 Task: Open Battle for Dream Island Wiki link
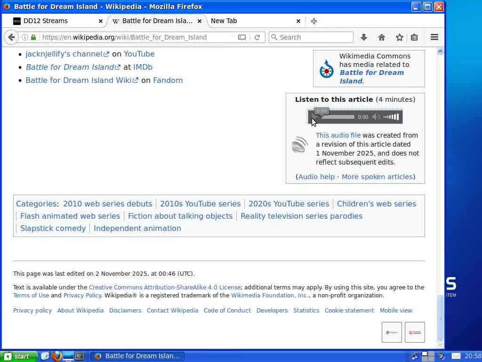click(82, 80)
